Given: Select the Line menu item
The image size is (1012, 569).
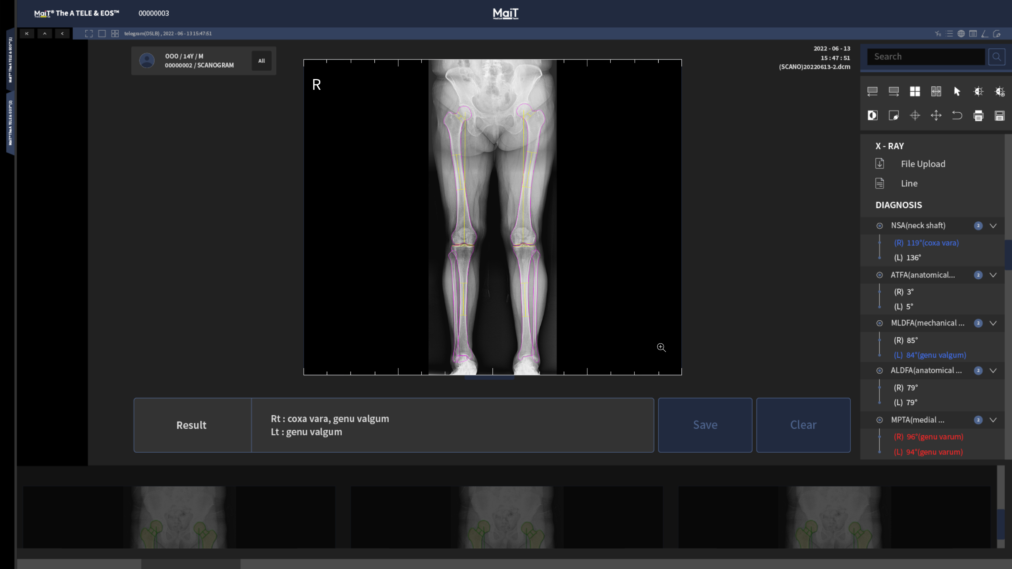Looking at the screenshot, I should [909, 183].
